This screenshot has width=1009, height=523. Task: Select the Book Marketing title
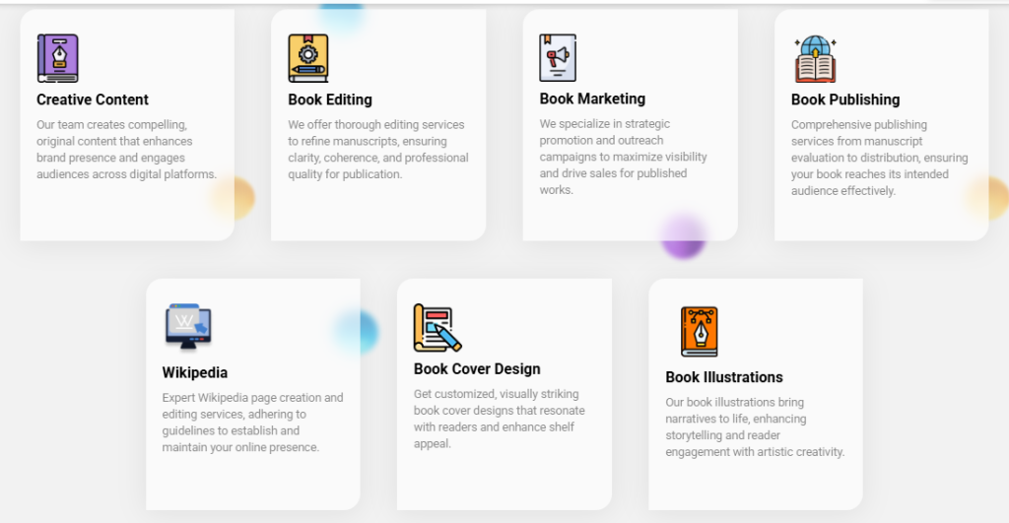click(x=592, y=99)
